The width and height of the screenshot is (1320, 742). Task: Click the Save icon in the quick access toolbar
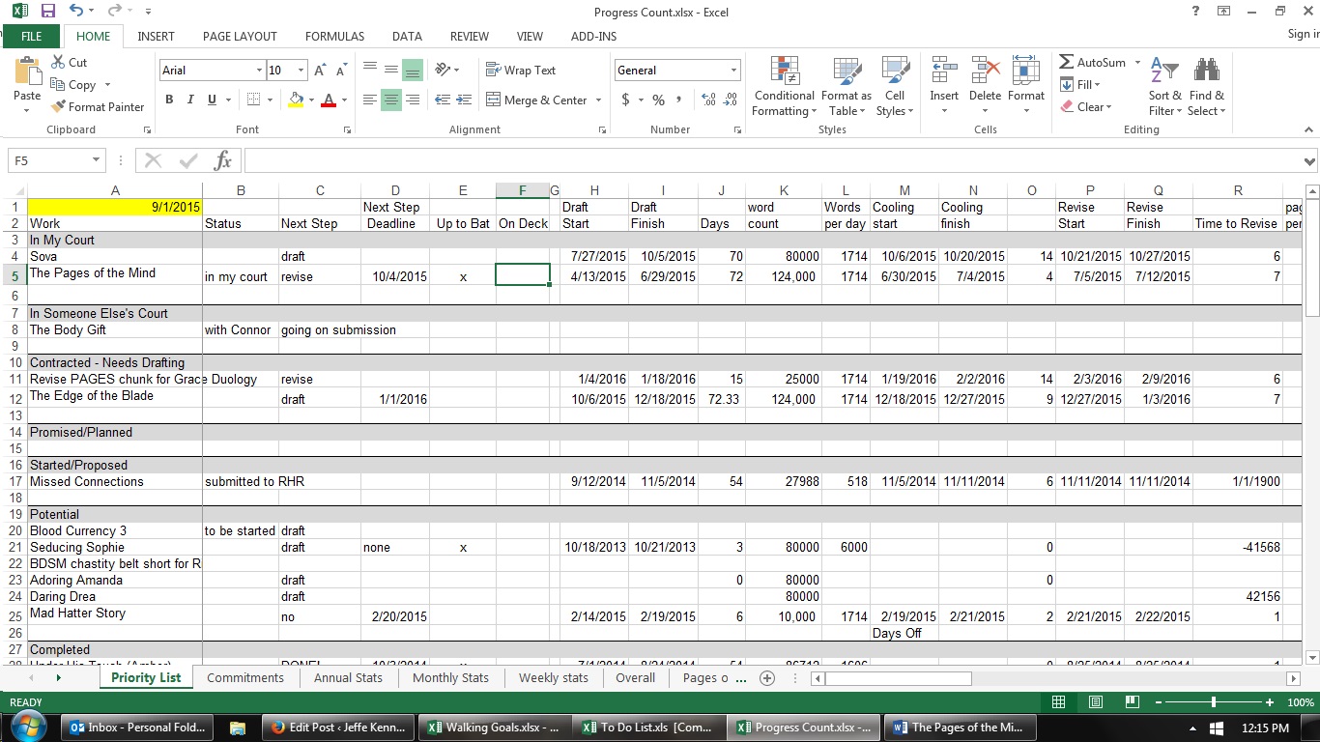pyautogui.click(x=47, y=12)
